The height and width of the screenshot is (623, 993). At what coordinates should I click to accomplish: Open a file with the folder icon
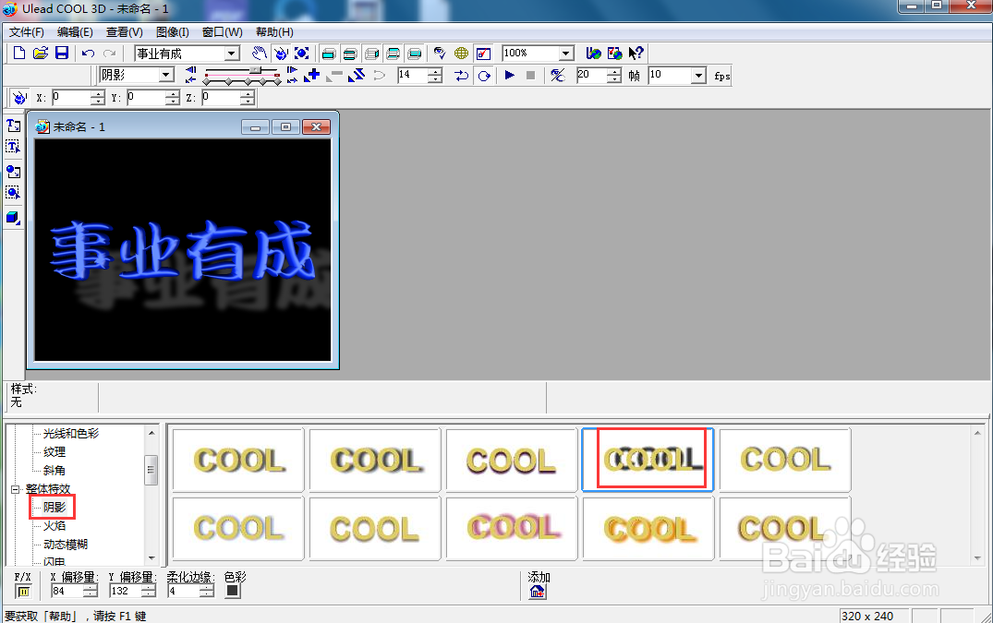[x=40, y=54]
